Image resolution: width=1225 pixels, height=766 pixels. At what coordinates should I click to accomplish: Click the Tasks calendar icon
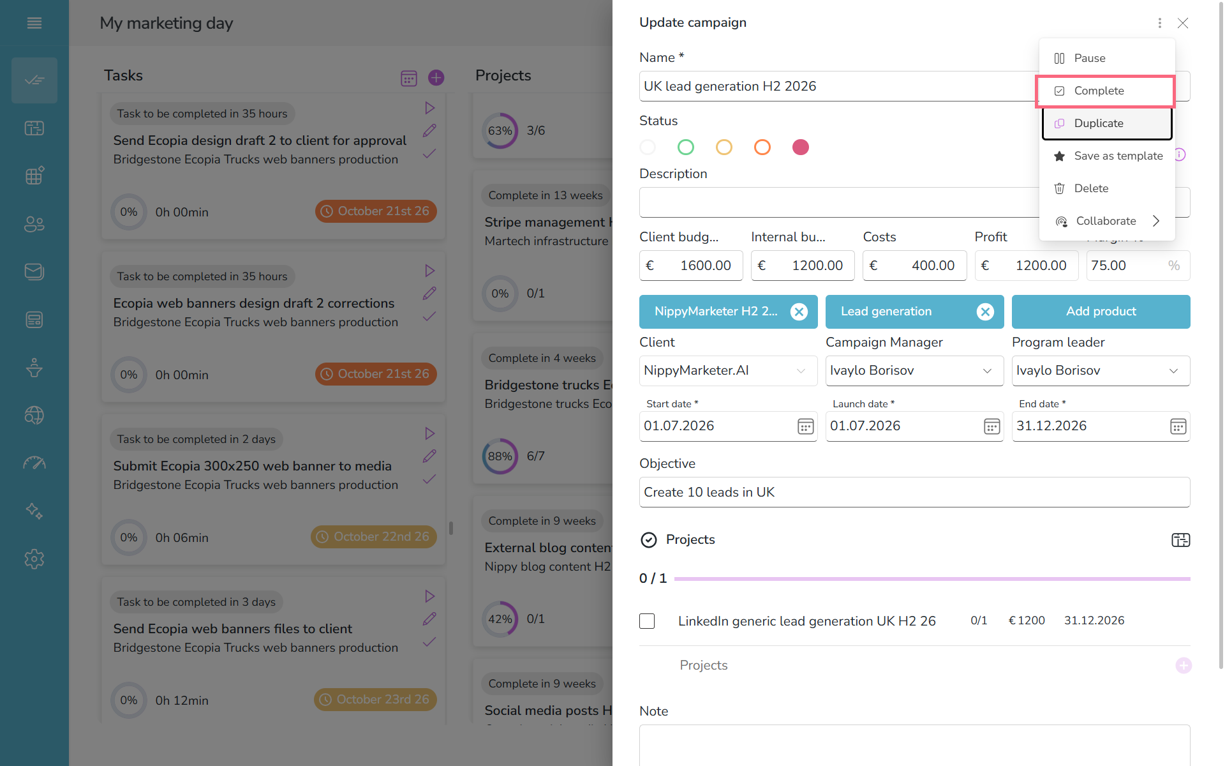[x=408, y=78]
